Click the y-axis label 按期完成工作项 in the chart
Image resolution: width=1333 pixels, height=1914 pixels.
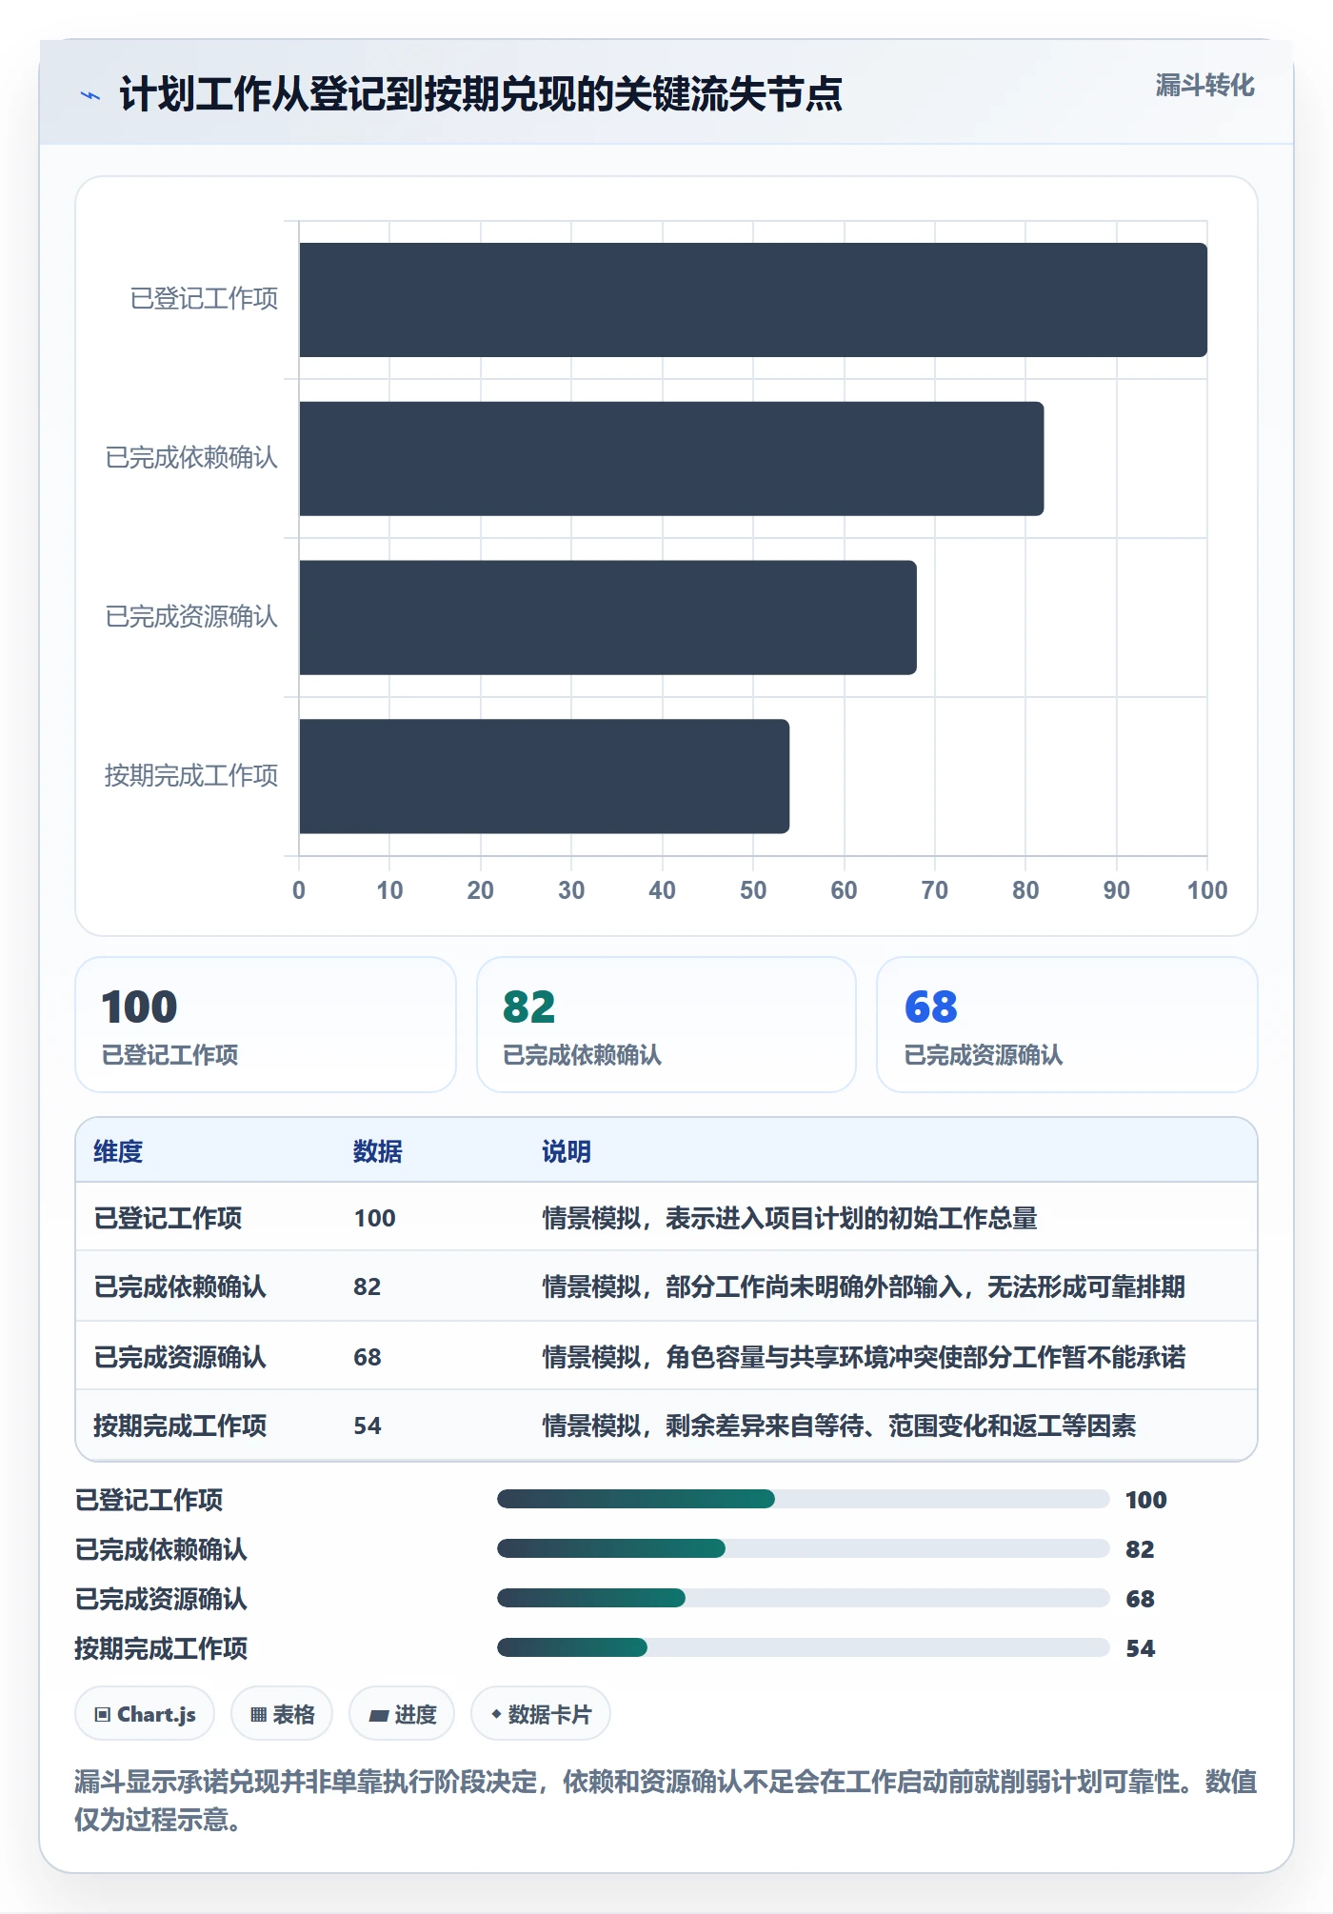pos(191,776)
